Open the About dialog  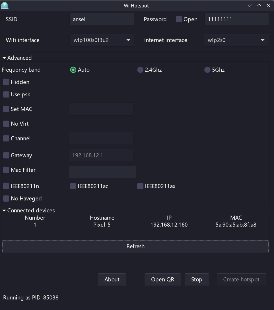pyautogui.click(x=112, y=279)
